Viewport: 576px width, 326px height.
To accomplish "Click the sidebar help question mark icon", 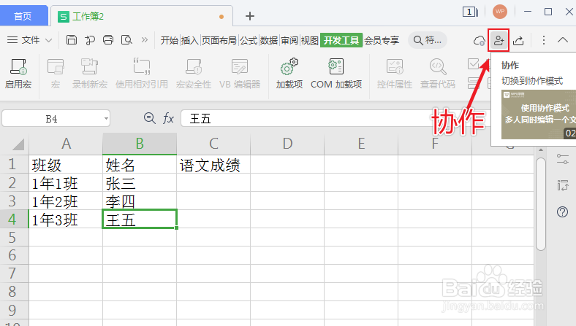I will point(562,212).
